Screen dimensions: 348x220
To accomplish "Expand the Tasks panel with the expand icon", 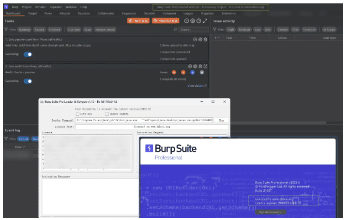I will [205, 21].
